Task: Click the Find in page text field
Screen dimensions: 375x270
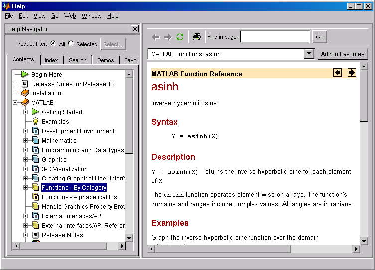Action: (274, 37)
